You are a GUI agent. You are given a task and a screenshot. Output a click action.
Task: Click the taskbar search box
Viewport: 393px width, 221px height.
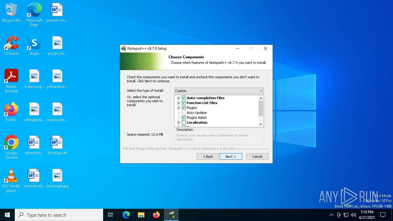coord(59,215)
